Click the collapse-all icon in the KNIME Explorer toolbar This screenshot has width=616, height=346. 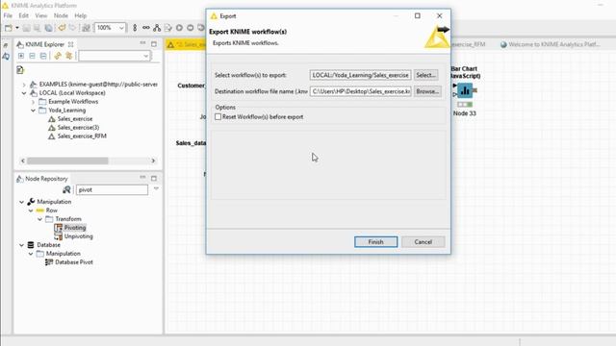pos(43,56)
